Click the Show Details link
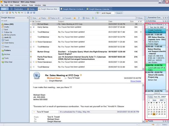This screenshot has height=126, width=169. 136,81
